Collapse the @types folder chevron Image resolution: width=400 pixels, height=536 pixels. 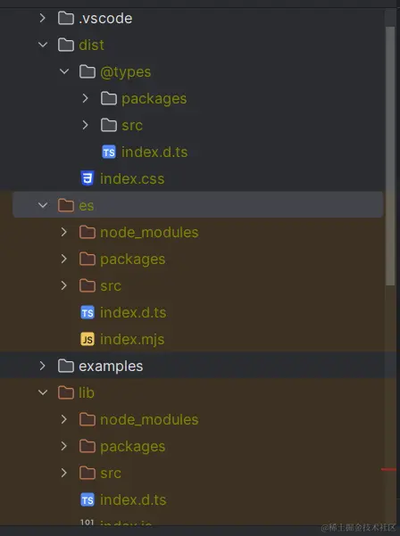pos(64,71)
